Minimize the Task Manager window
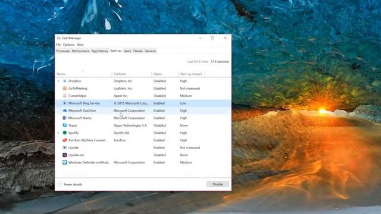This screenshot has height=214, width=381. pyautogui.click(x=201, y=38)
